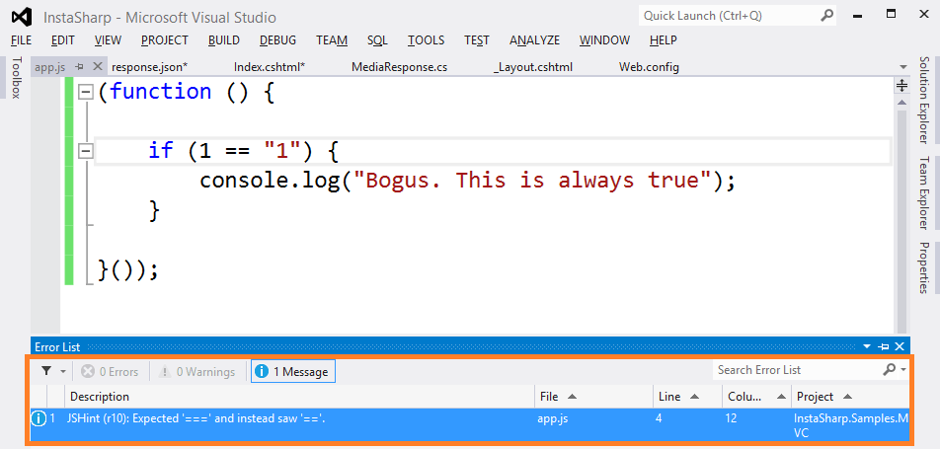Sort Error List by Description column

[x=300, y=397]
